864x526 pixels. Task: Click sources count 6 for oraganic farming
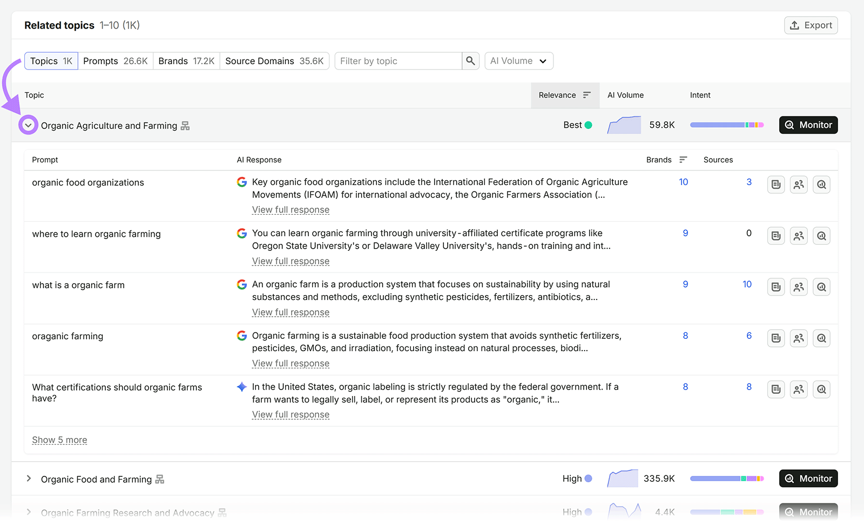[x=749, y=336]
